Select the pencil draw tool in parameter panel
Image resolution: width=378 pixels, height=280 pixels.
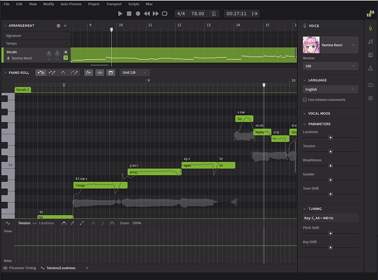click(72, 223)
